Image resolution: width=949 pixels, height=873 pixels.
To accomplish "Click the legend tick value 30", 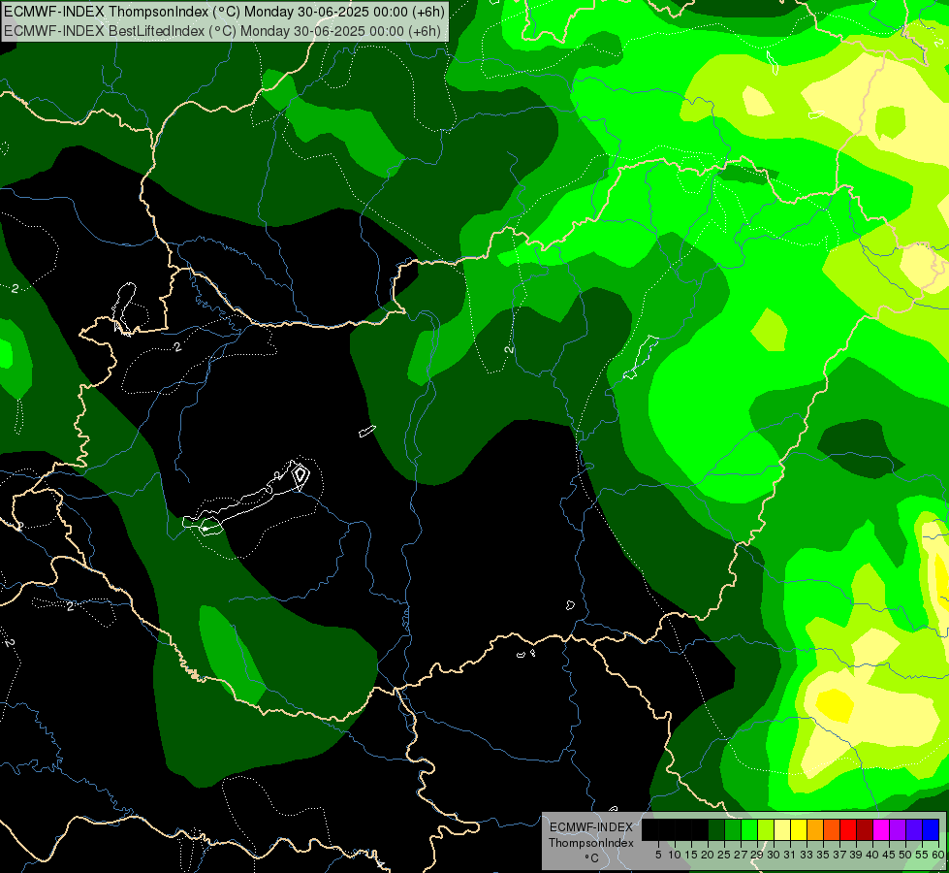I will coord(774,855).
